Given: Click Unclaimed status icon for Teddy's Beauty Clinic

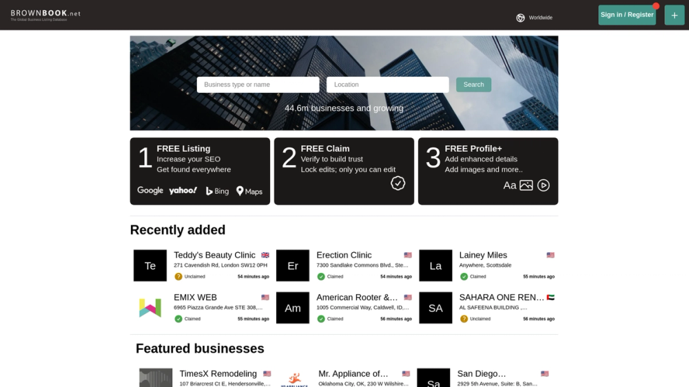Looking at the screenshot, I should tap(178, 276).
